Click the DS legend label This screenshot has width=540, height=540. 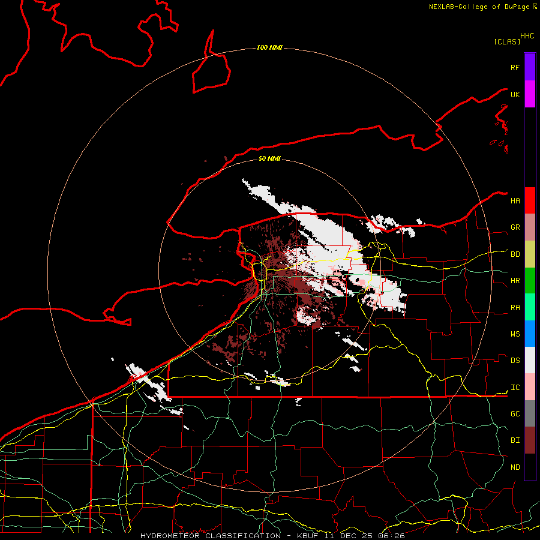pyautogui.click(x=515, y=361)
